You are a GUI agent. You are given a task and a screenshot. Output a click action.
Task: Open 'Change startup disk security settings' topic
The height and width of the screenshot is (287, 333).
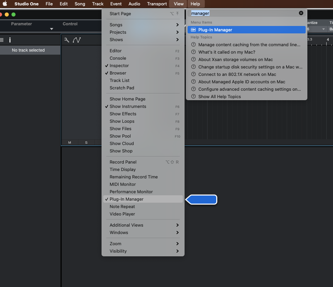coord(247,67)
